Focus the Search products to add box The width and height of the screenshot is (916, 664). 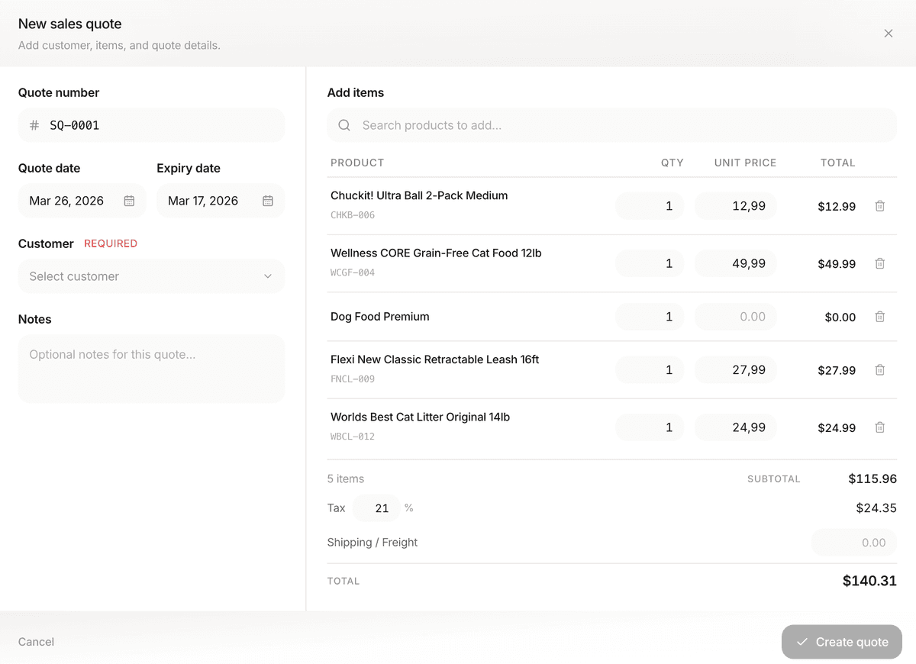(x=534, y=124)
